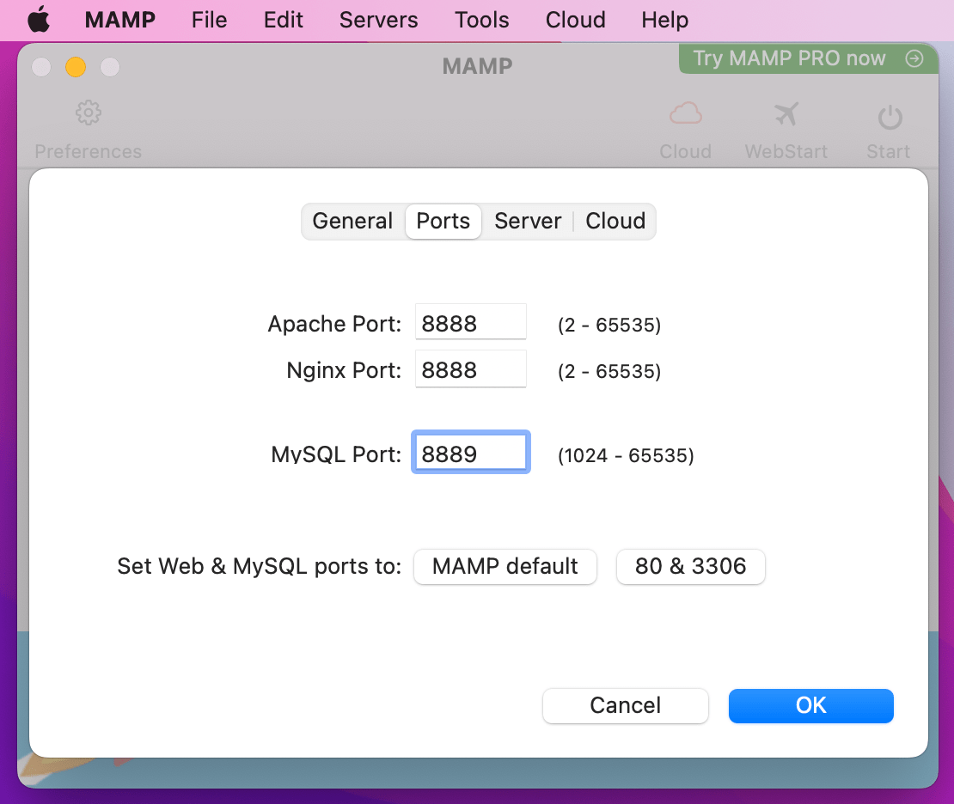Open the Apple menu icon

pos(39,19)
